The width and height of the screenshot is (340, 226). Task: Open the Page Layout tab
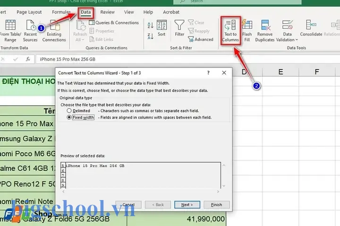[29, 12]
